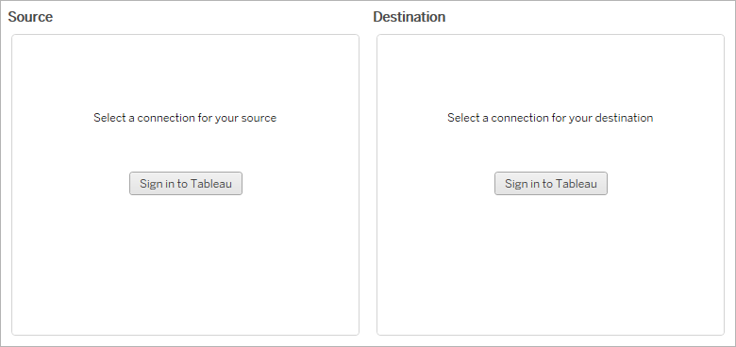Click blank space above the destination prompt text
This screenshot has height=347, width=736.
[x=550, y=73]
